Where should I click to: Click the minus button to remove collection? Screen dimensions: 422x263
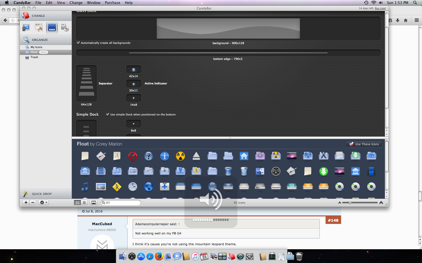click(x=33, y=202)
